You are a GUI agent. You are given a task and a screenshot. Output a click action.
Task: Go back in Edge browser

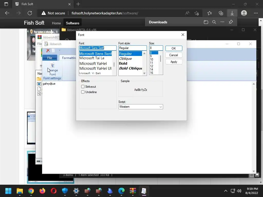tap(7, 13)
